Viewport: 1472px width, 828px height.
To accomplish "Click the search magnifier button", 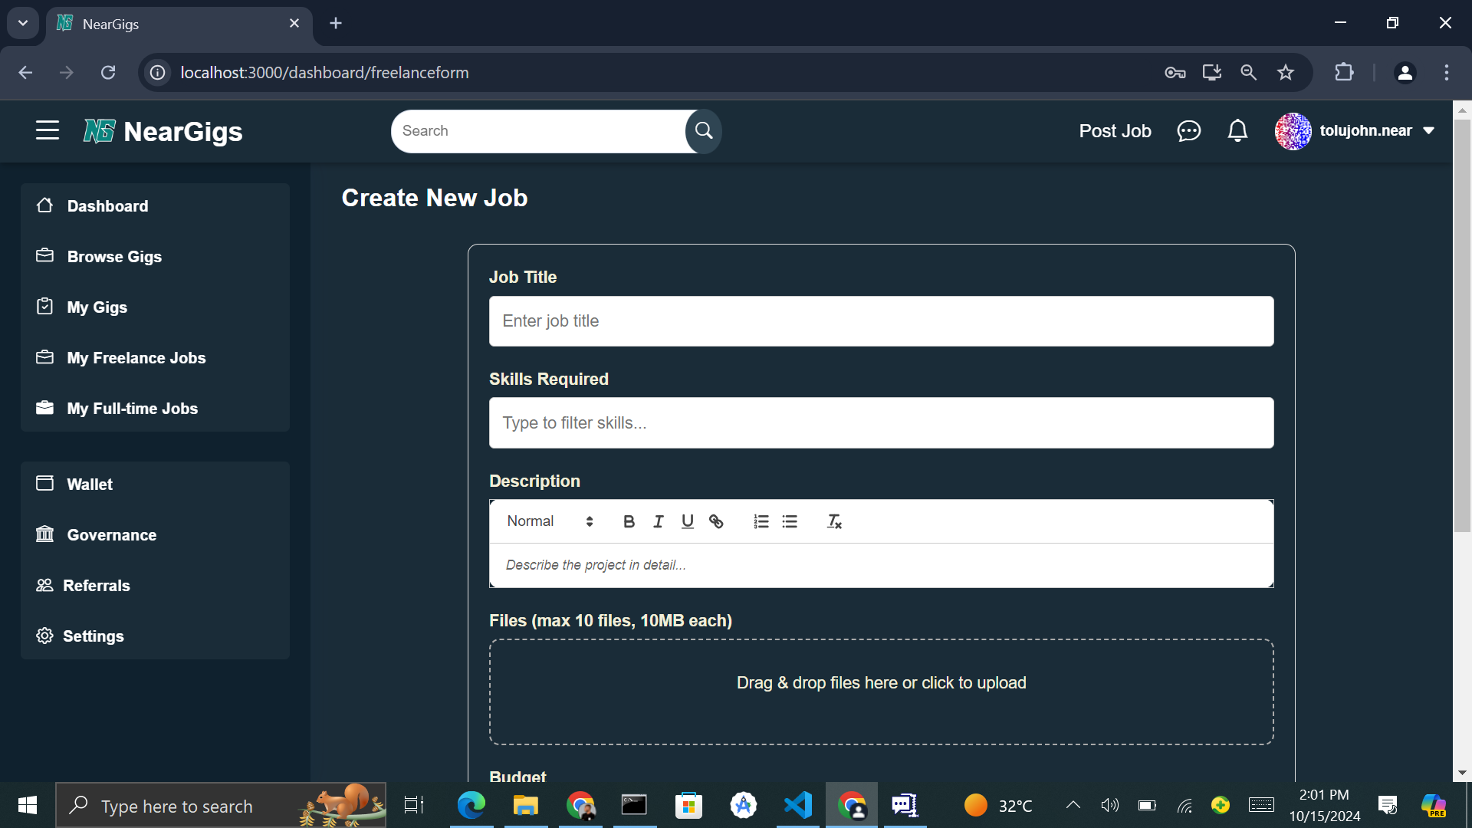I will pyautogui.click(x=703, y=131).
